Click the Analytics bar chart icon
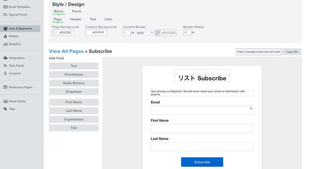 click(x=5, y=44)
